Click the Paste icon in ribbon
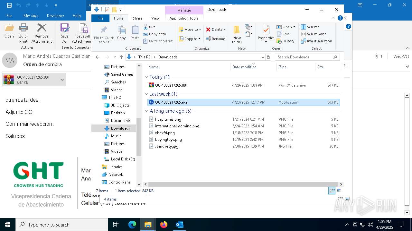The image size is (412, 231). (x=135, y=30)
